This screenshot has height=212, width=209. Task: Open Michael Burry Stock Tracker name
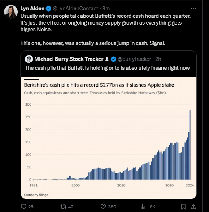(69, 59)
